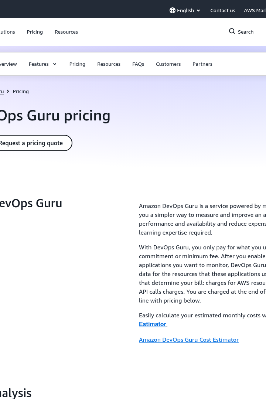Viewport: 266px width, 399px height.
Task: Click the DevOps Guru section heading
Action: point(31,203)
